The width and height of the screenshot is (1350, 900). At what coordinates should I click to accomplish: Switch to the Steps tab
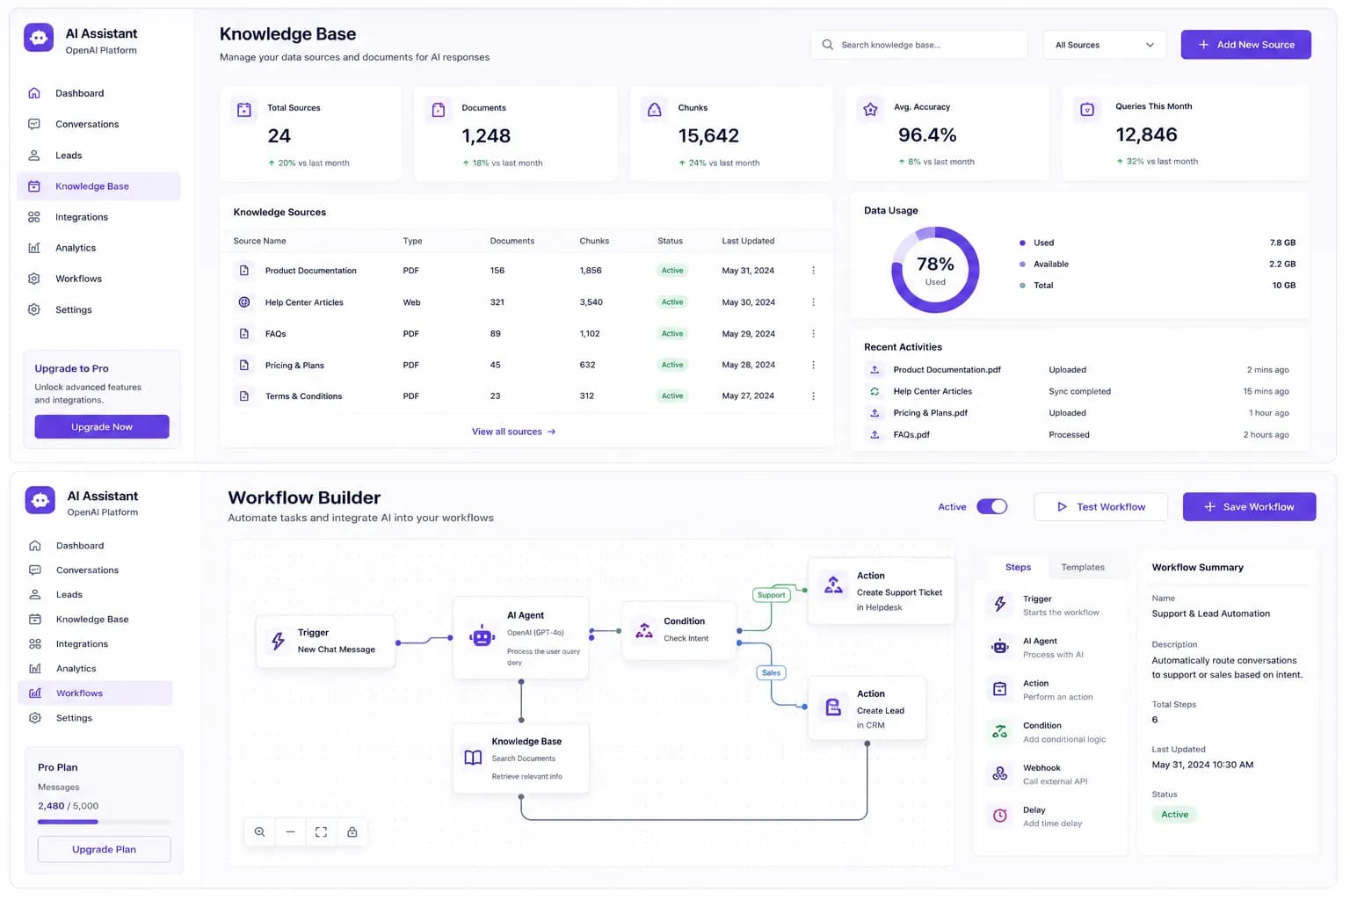[1018, 568]
